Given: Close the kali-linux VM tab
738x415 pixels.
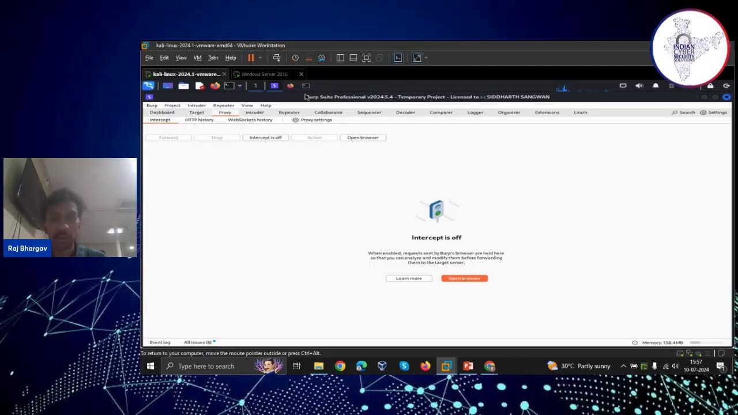Looking at the screenshot, I should (224, 74).
